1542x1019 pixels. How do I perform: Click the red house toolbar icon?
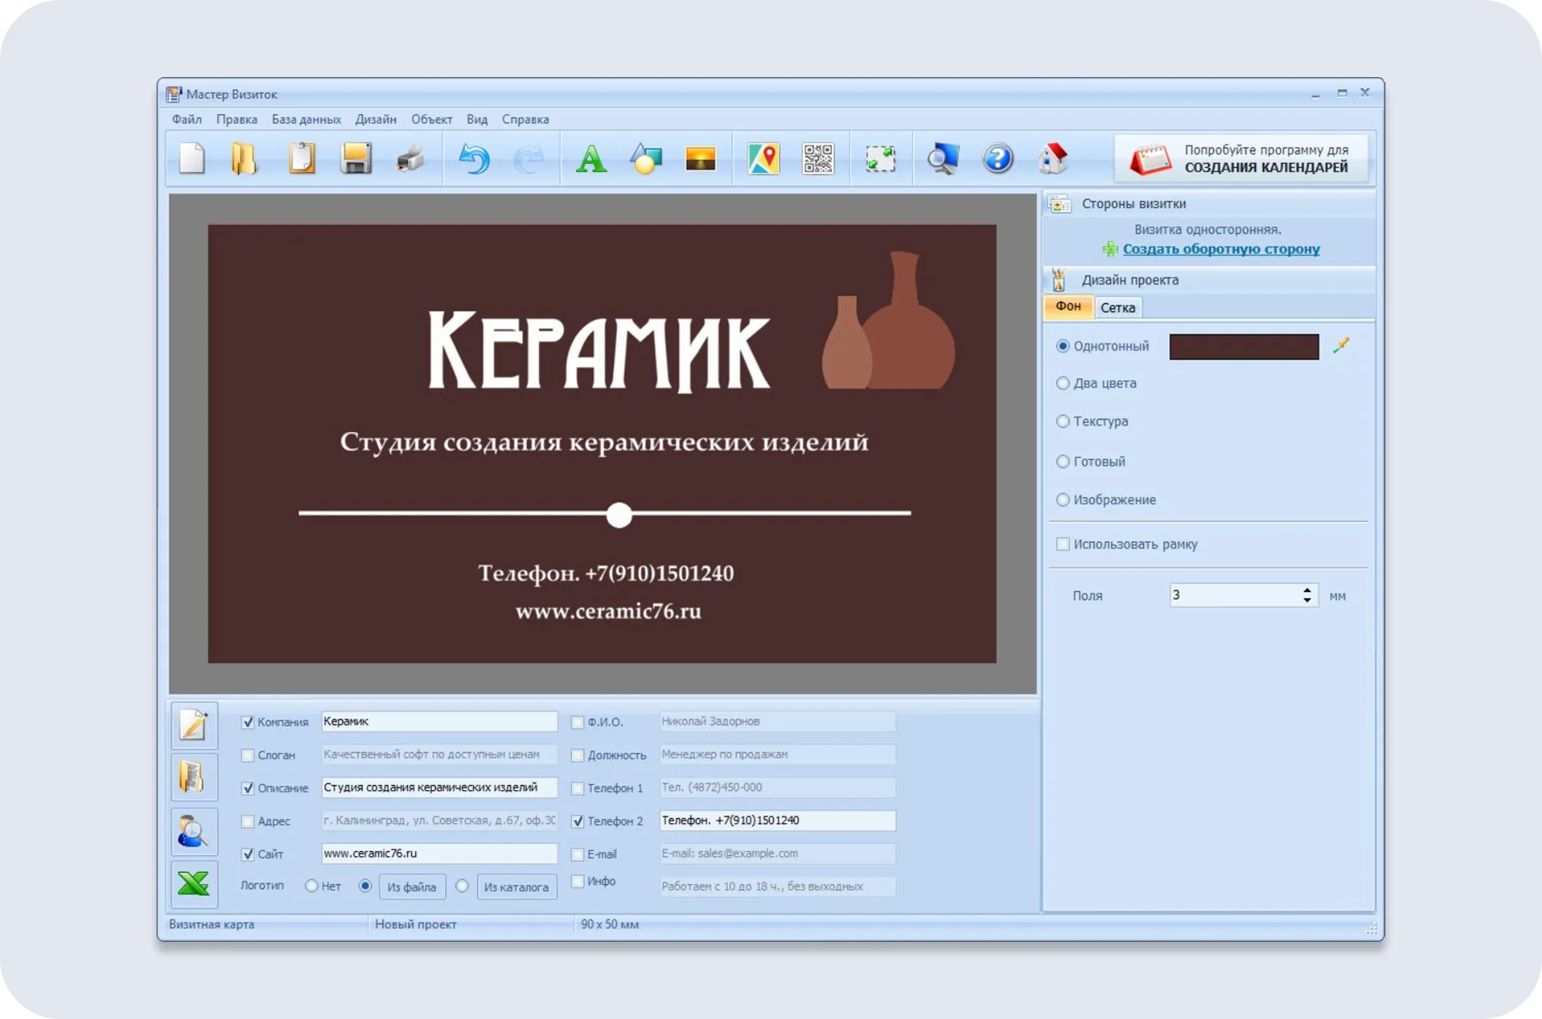click(x=1052, y=158)
